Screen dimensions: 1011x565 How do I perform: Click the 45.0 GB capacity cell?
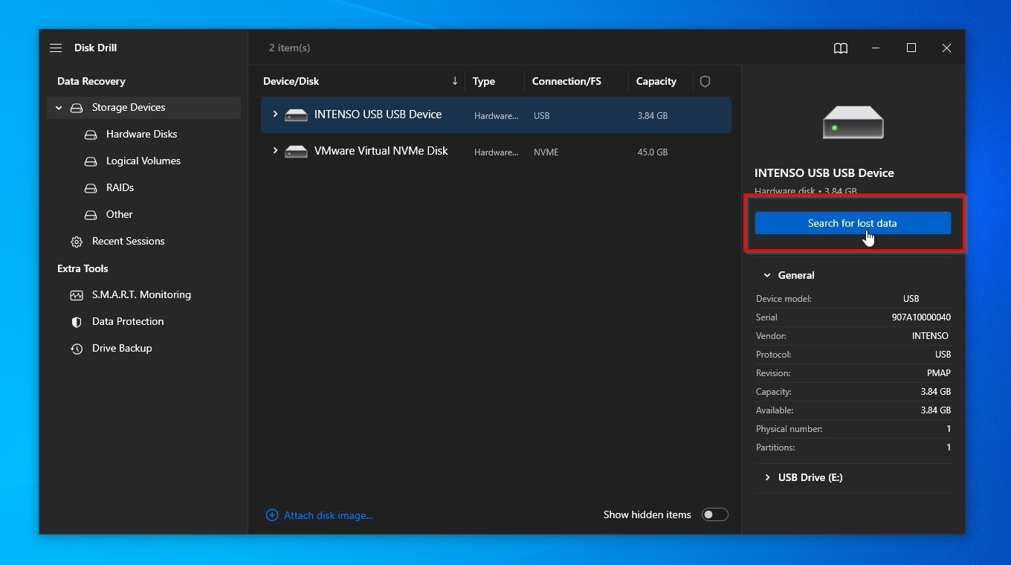(653, 152)
